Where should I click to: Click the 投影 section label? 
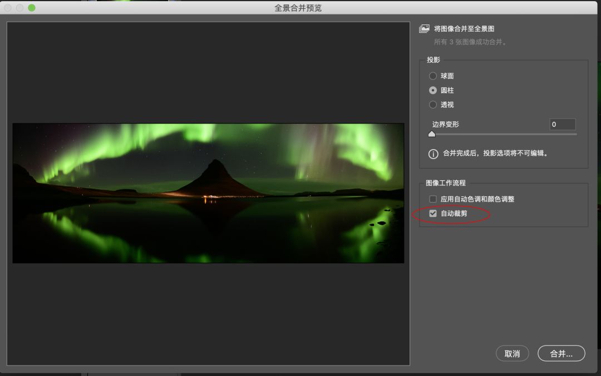433,60
